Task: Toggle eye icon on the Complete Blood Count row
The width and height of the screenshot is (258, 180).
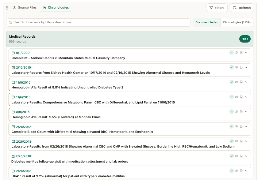Action: coord(237,126)
